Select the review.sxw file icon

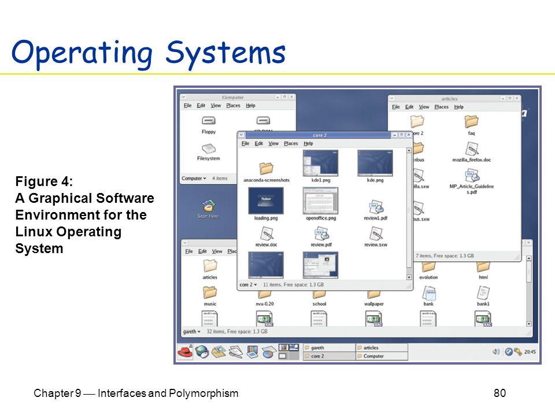coord(376,233)
